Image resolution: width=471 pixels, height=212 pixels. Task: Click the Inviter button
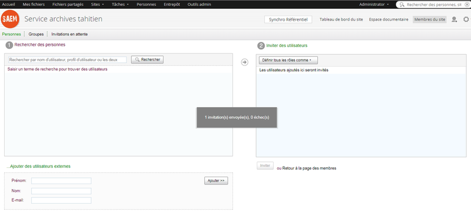point(266,165)
